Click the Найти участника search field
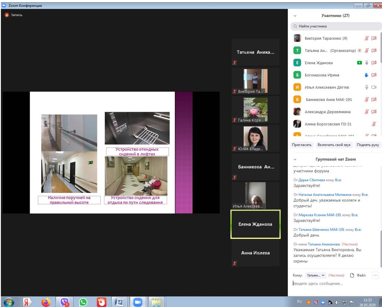 pyautogui.click(x=336, y=26)
